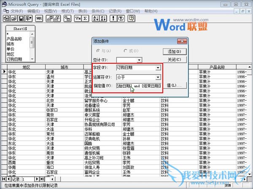This screenshot has width=253, height=189.
Task: Select 订购日期 field in Sheet1$ list
Action: point(14,59)
